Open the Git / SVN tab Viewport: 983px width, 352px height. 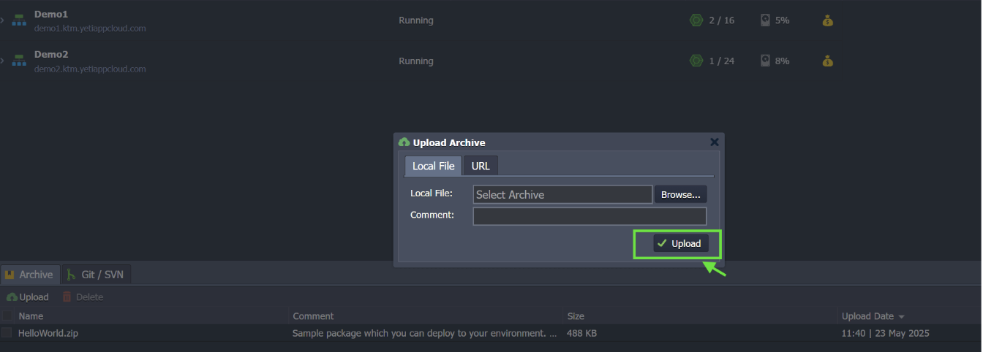(x=97, y=275)
